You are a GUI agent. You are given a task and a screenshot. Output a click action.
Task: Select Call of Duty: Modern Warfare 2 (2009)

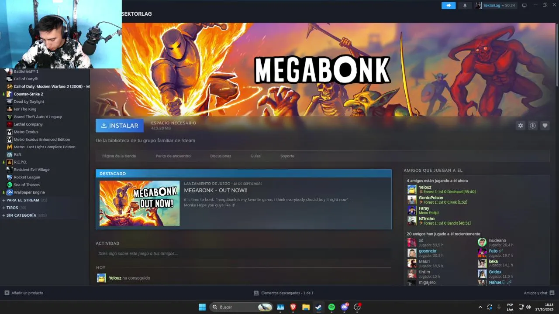(51, 86)
